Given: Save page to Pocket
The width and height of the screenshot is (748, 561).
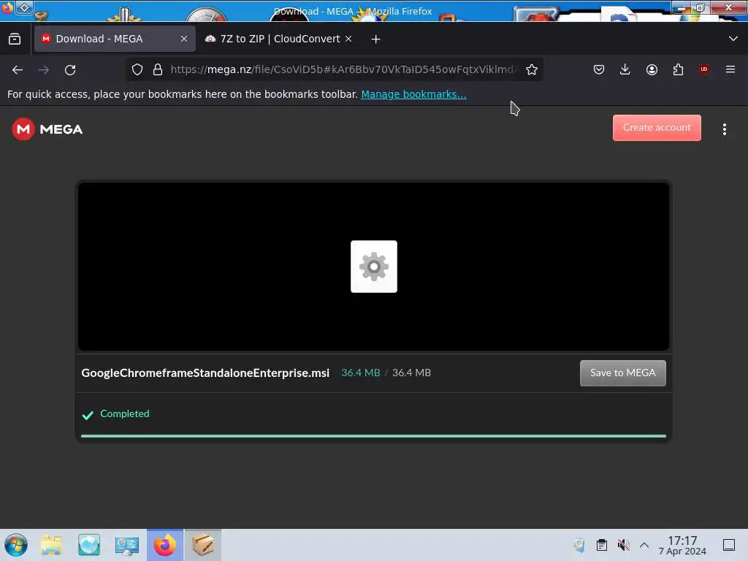Looking at the screenshot, I should [599, 69].
